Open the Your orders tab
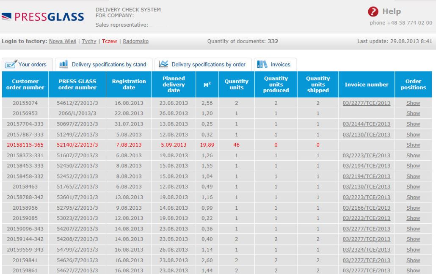Image resolution: width=436 pixels, height=274 pixels. coord(27,64)
